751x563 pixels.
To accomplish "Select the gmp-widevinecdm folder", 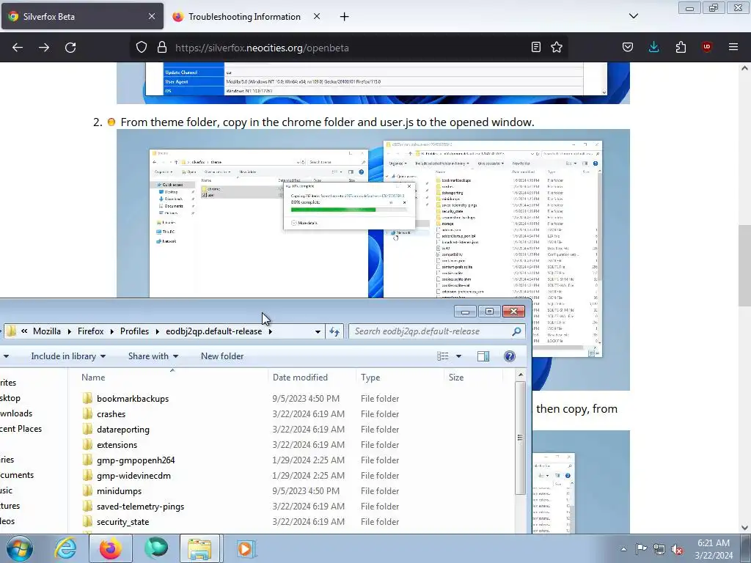I will [133, 475].
